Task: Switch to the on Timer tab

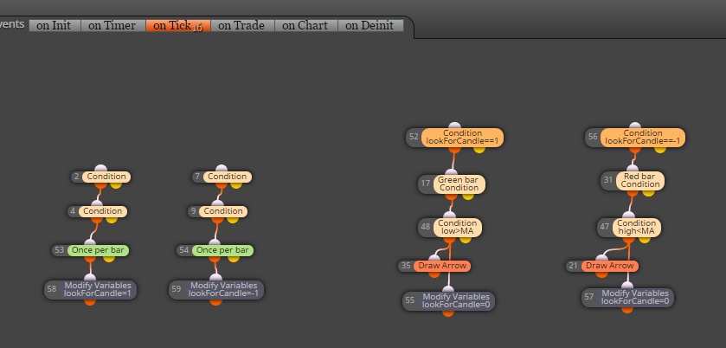Action: [x=112, y=25]
